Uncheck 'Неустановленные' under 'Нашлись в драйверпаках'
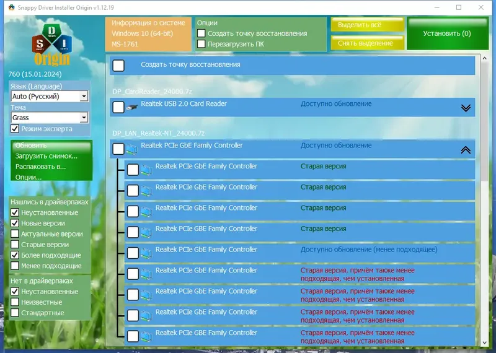This screenshot has width=496, height=353. [x=14, y=212]
